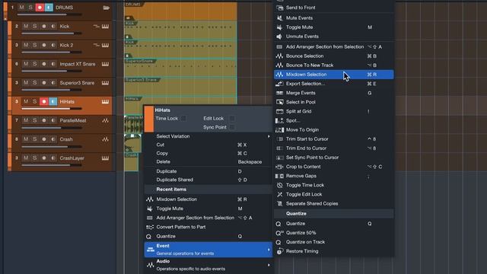The width and height of the screenshot is (487, 274).
Task: Mute the Crash track
Action: (26, 139)
